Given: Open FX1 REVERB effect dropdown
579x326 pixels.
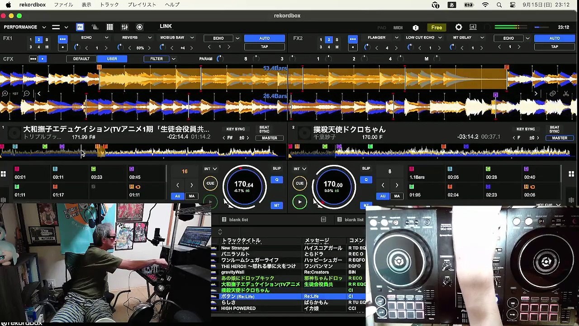Looking at the screenshot, I should (138, 38).
